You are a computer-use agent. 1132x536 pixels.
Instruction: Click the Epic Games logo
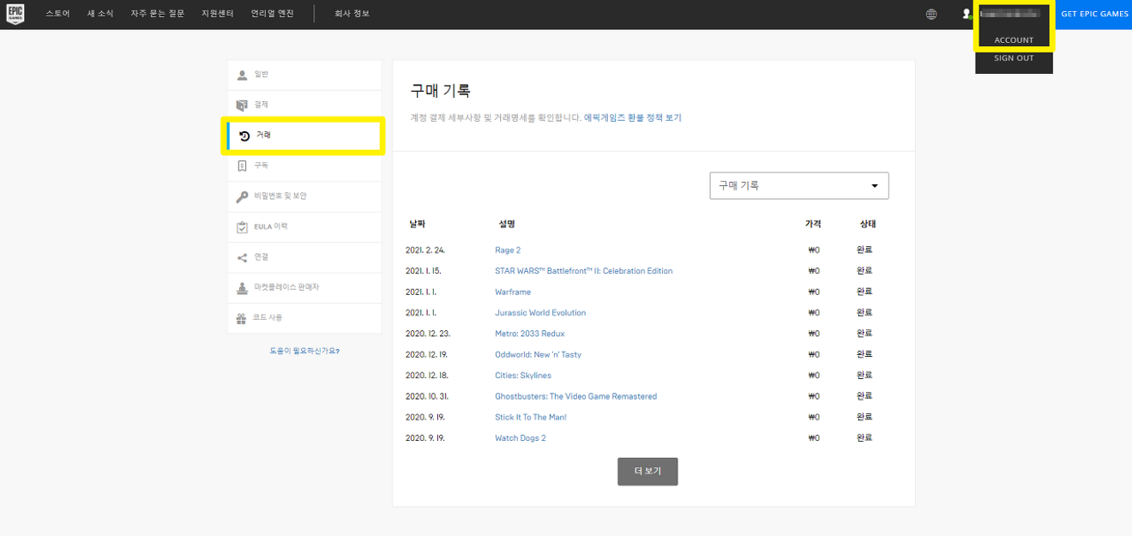pos(15,14)
